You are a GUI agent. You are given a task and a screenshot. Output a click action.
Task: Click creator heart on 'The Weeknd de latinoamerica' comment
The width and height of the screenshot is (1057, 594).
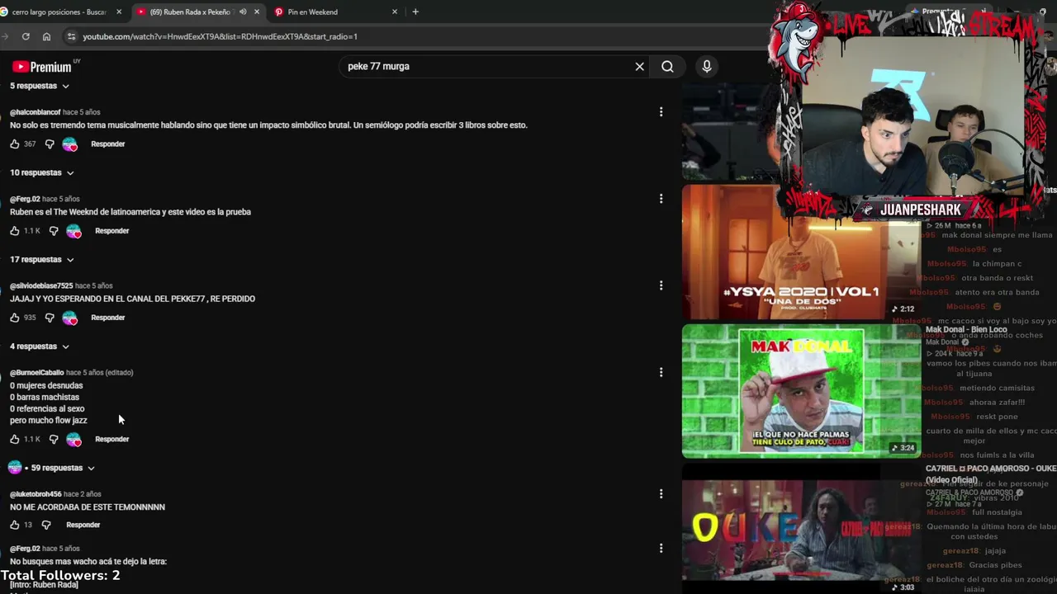click(73, 231)
